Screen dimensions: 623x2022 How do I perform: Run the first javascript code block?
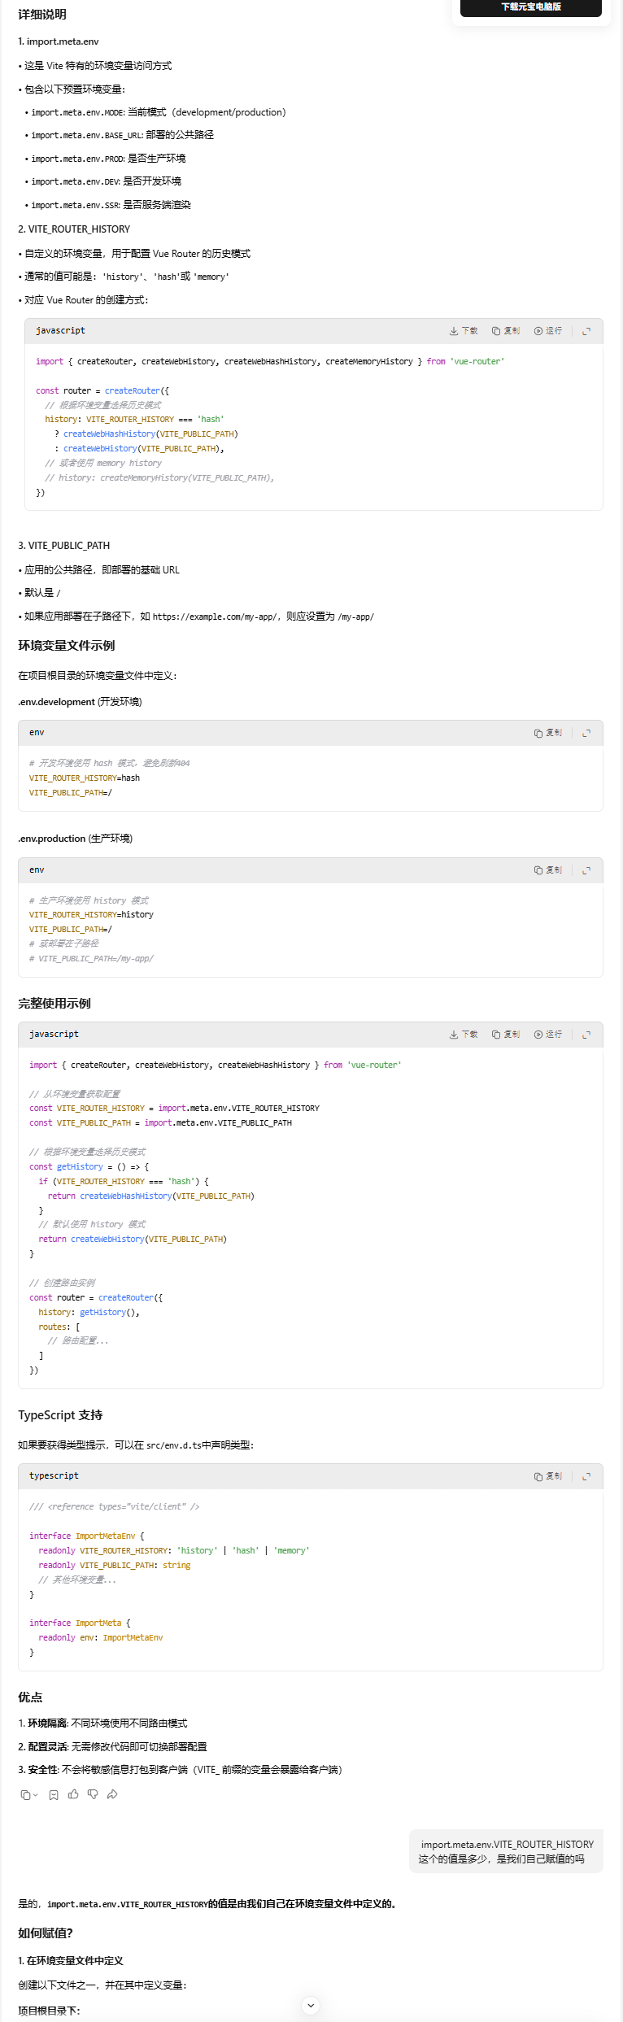coord(548,331)
